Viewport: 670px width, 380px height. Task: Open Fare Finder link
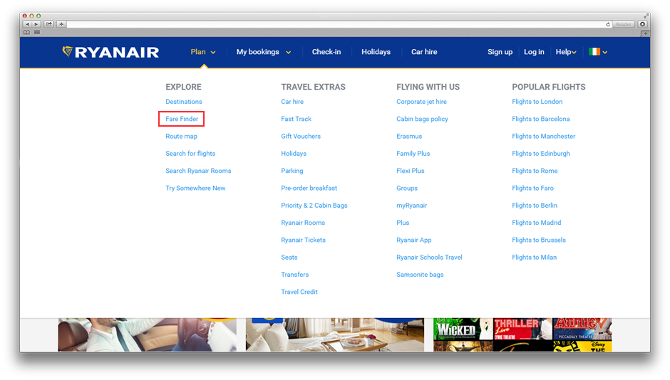click(x=182, y=119)
